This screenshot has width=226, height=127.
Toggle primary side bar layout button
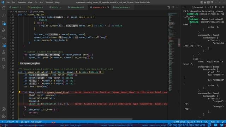202,2
